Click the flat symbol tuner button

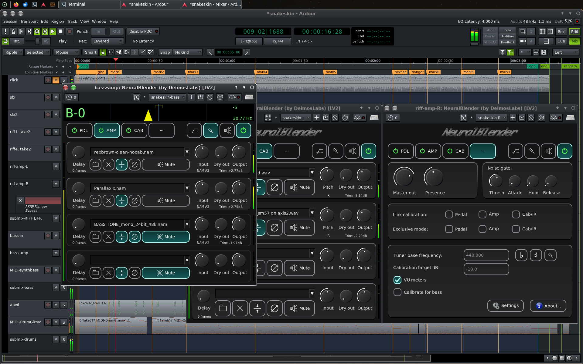[521, 255]
